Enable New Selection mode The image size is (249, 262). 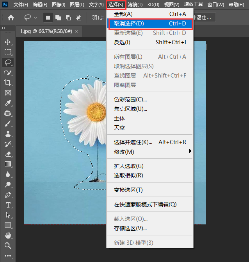pyautogui.click(x=48, y=18)
